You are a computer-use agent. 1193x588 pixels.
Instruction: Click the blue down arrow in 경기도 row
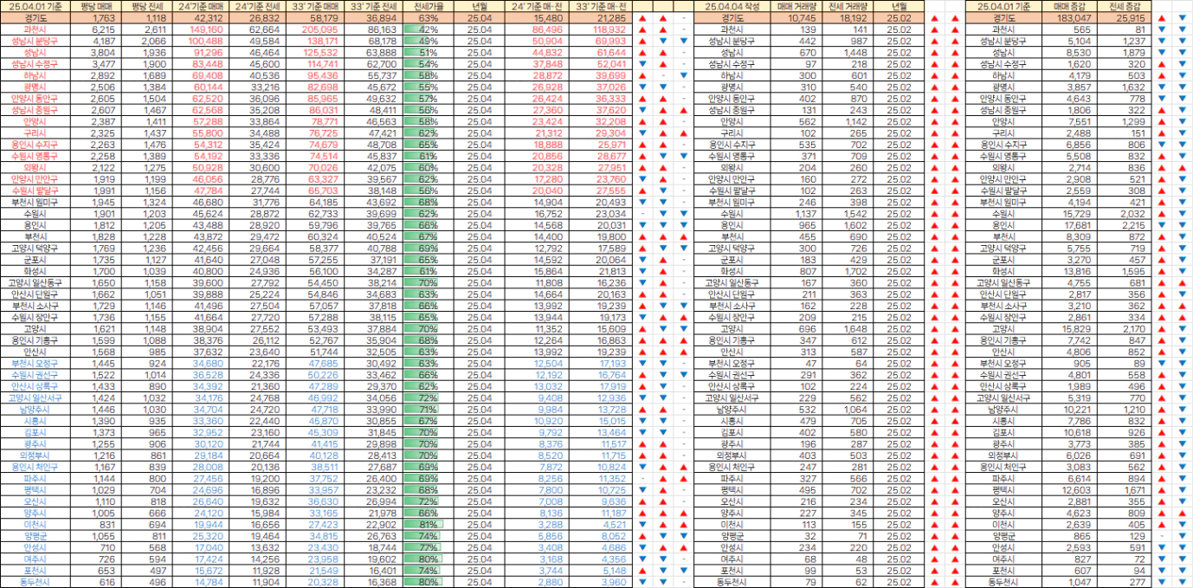point(1182,18)
